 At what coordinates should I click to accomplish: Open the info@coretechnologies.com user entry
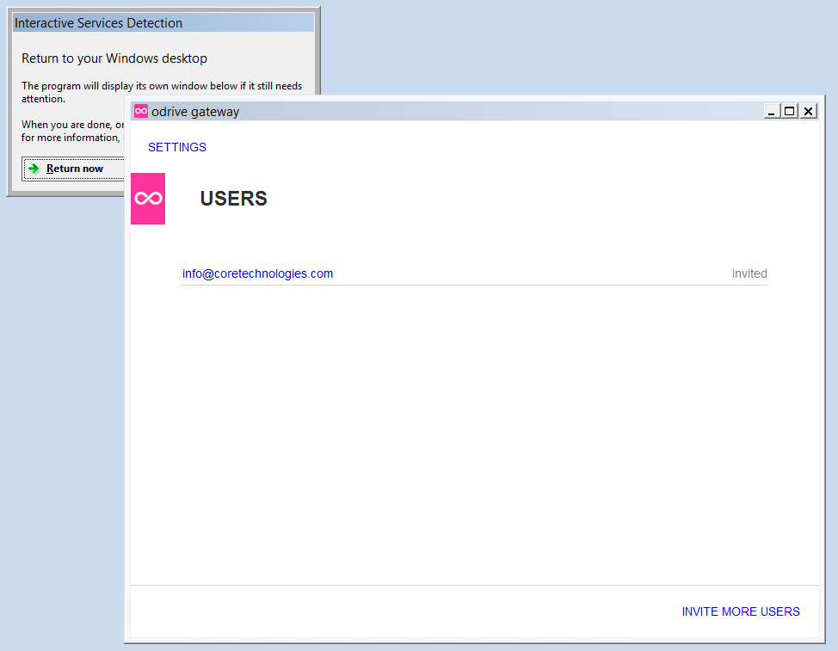[x=257, y=273]
